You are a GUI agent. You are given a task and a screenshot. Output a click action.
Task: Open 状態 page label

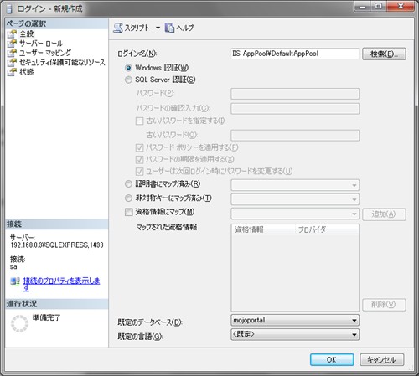tap(27, 72)
